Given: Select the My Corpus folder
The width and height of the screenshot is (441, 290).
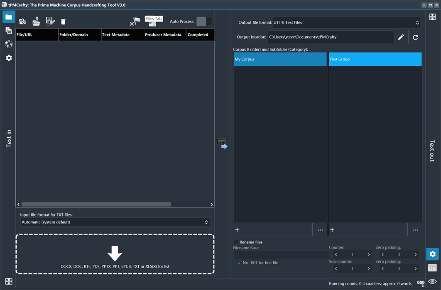Looking at the screenshot, I should point(280,59).
